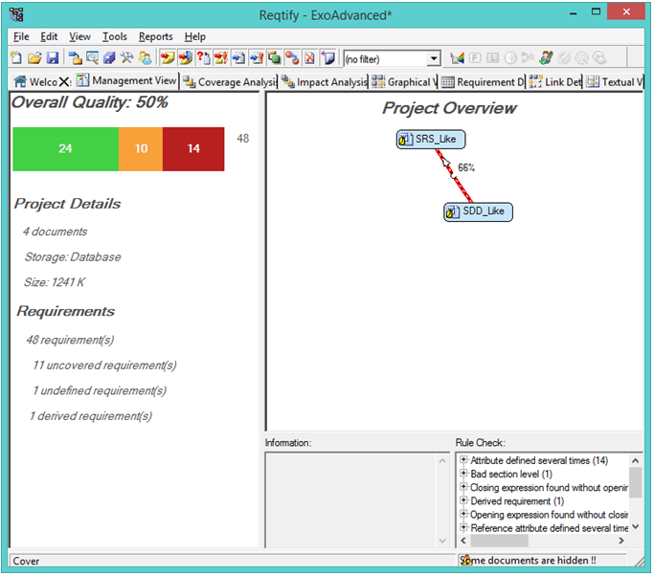The image size is (654, 576).
Task: Toggle the blue link document icon
Action: [x=238, y=57]
